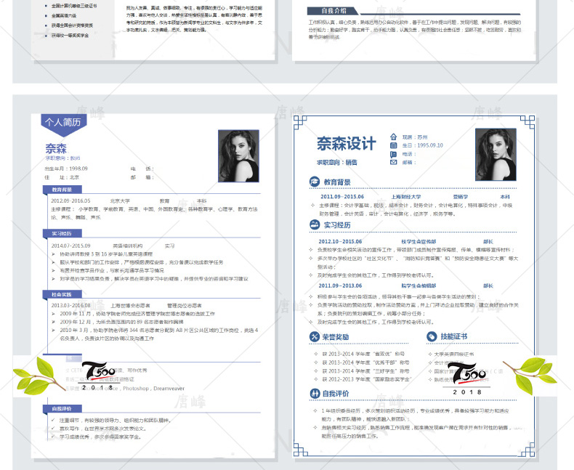The width and height of the screenshot is (574, 470).
Task: Click the 自我介绍 header tab at the top
Action: click(332, 11)
